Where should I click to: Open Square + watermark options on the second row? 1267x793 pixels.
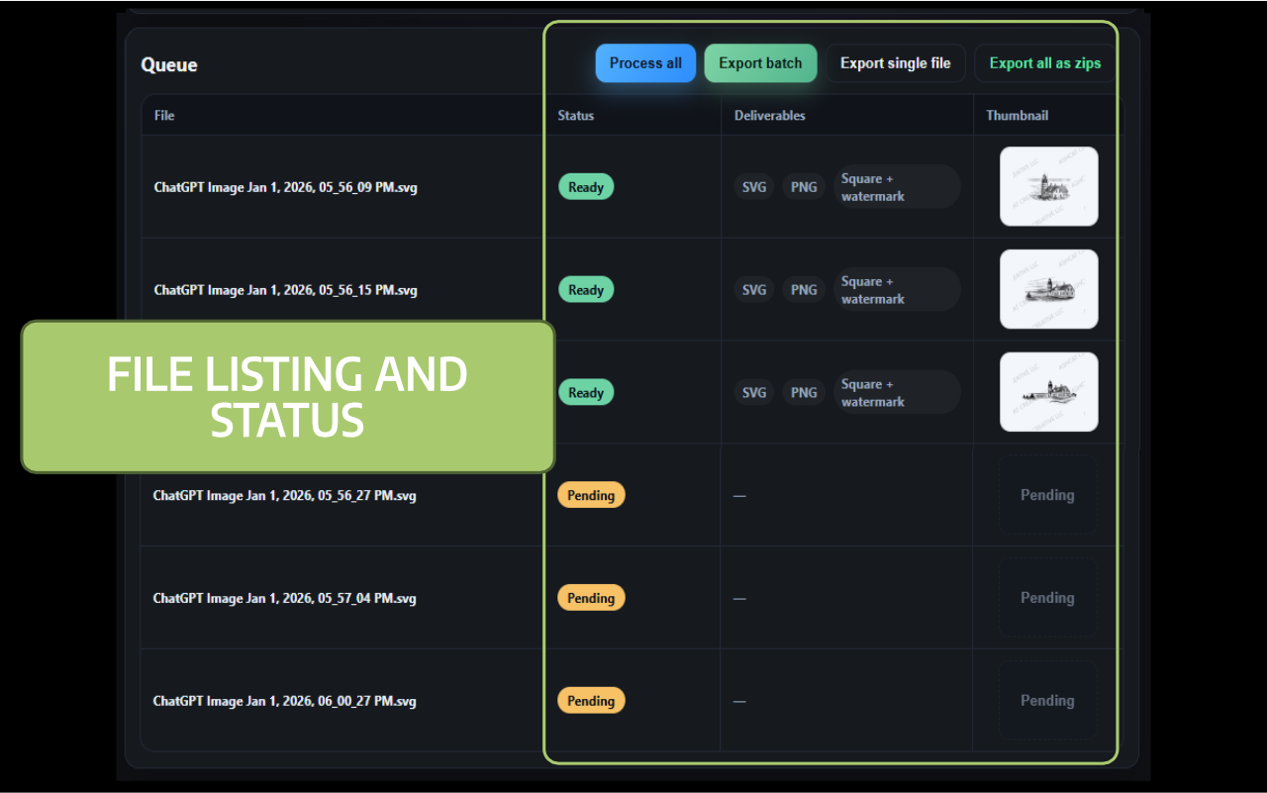(x=897, y=289)
